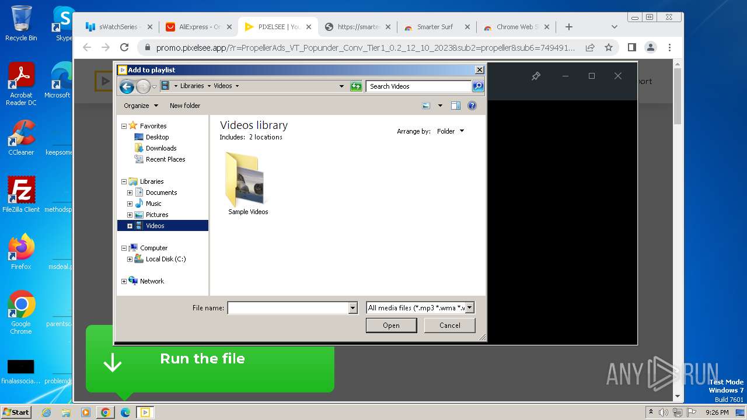The image size is (747, 420).
Task: Open the dialog Help icon
Action: click(x=472, y=106)
